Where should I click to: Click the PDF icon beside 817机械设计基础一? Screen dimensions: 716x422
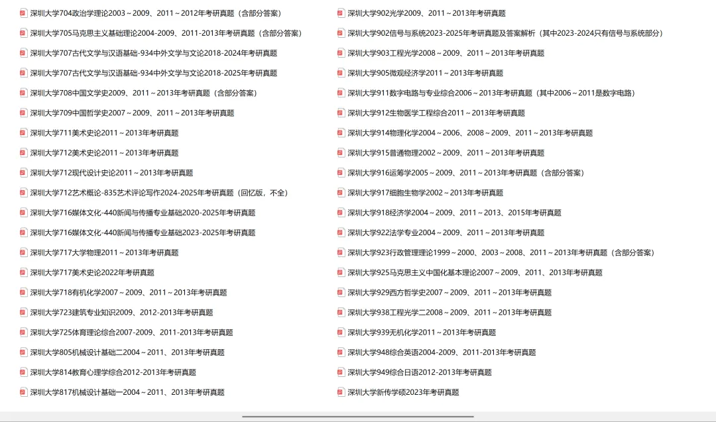pyautogui.click(x=23, y=392)
